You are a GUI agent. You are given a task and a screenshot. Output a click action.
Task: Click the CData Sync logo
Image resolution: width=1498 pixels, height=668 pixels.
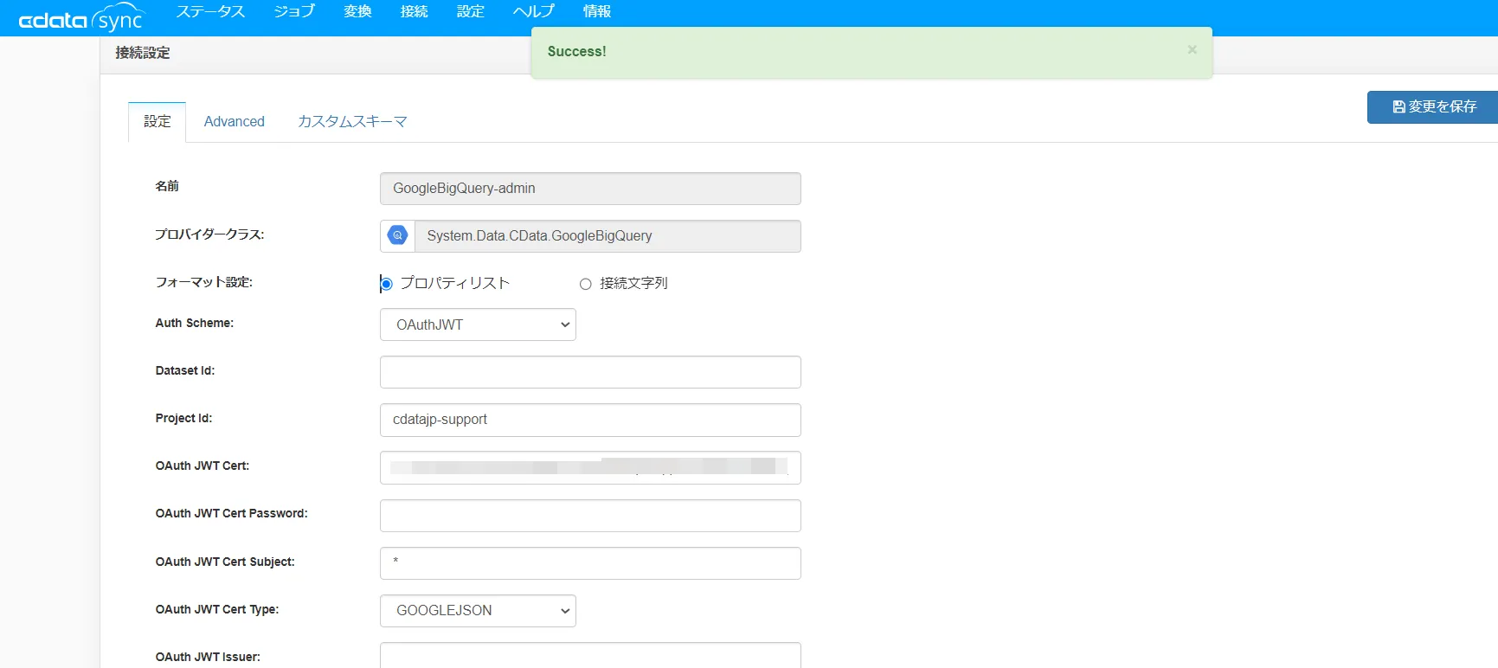(x=81, y=18)
